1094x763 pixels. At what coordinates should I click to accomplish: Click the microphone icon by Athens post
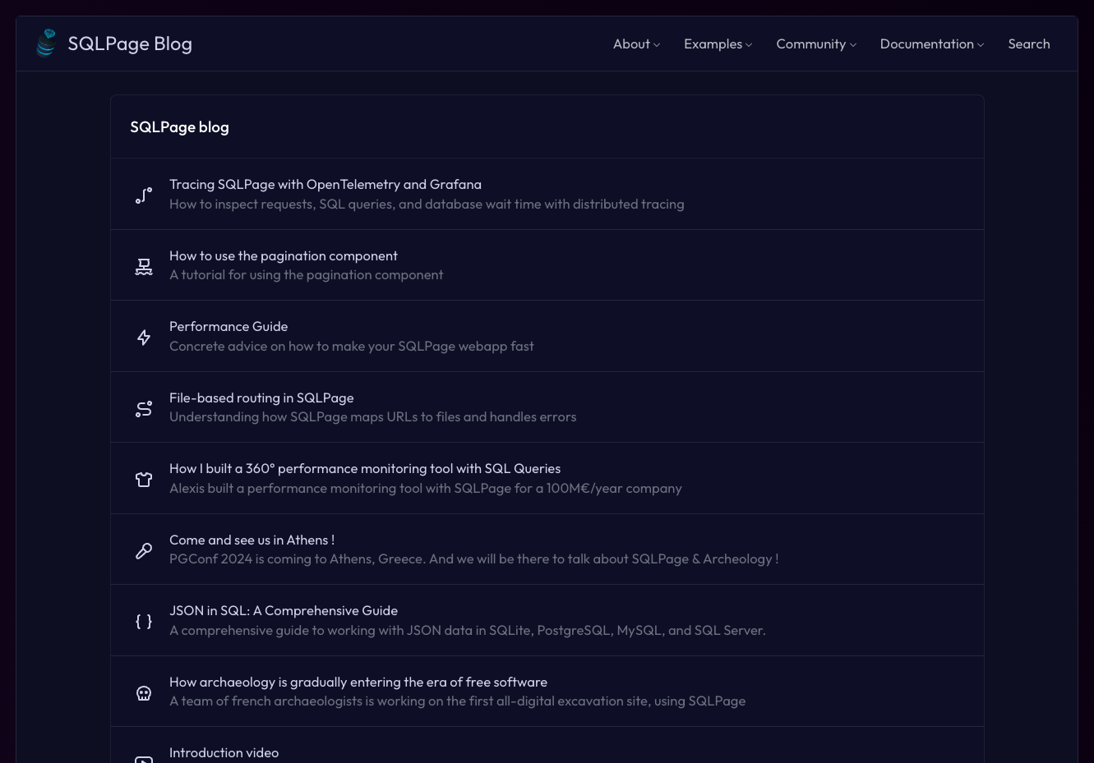tap(144, 550)
